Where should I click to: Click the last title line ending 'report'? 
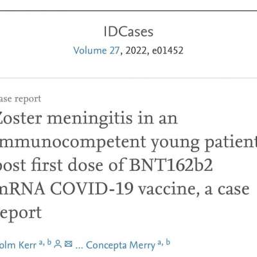[21, 213]
